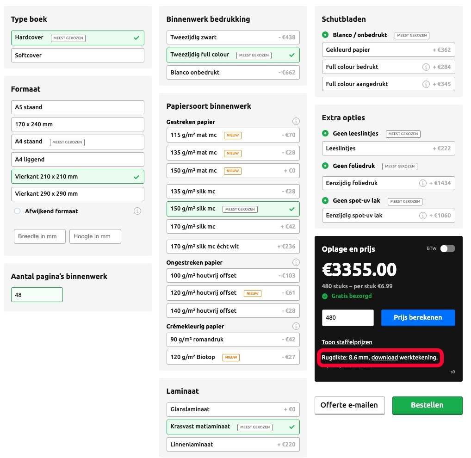This screenshot has height=458, width=471.
Task: Click the download werktekening link
Action: click(x=384, y=358)
